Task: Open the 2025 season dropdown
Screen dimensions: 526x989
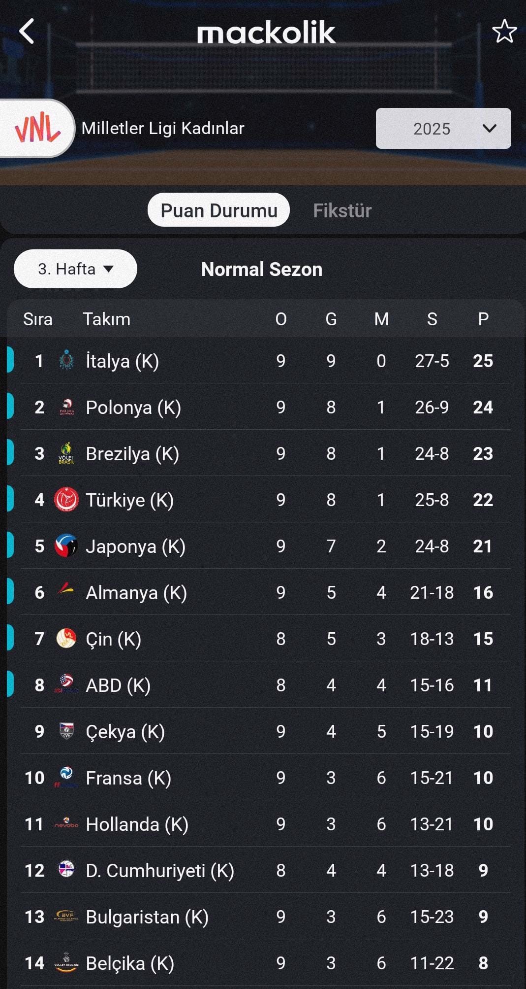Action: click(x=443, y=129)
